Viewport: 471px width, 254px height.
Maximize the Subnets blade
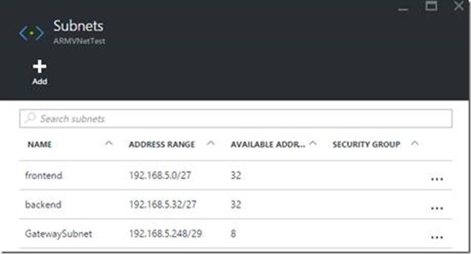tap(431, 6)
